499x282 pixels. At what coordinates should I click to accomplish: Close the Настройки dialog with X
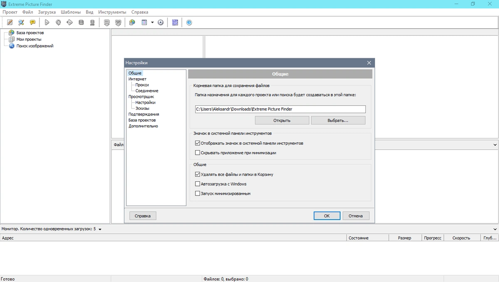(369, 63)
